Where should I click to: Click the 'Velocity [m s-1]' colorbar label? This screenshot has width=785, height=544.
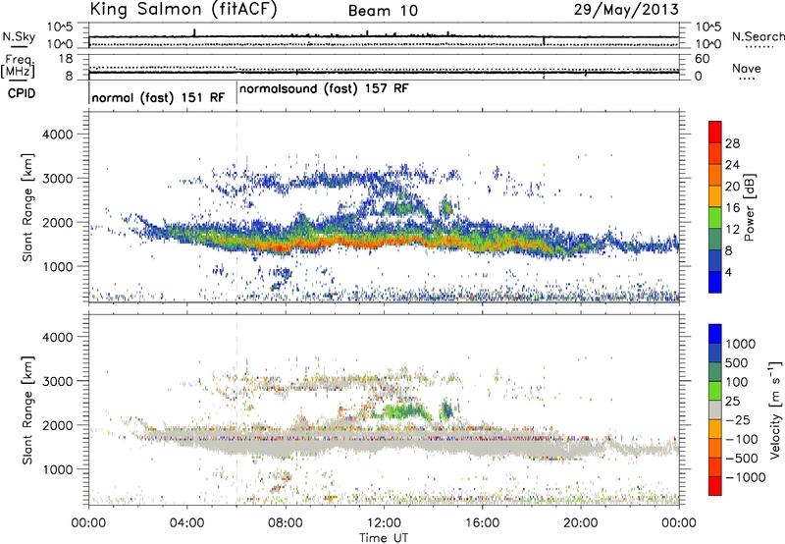[x=775, y=409]
